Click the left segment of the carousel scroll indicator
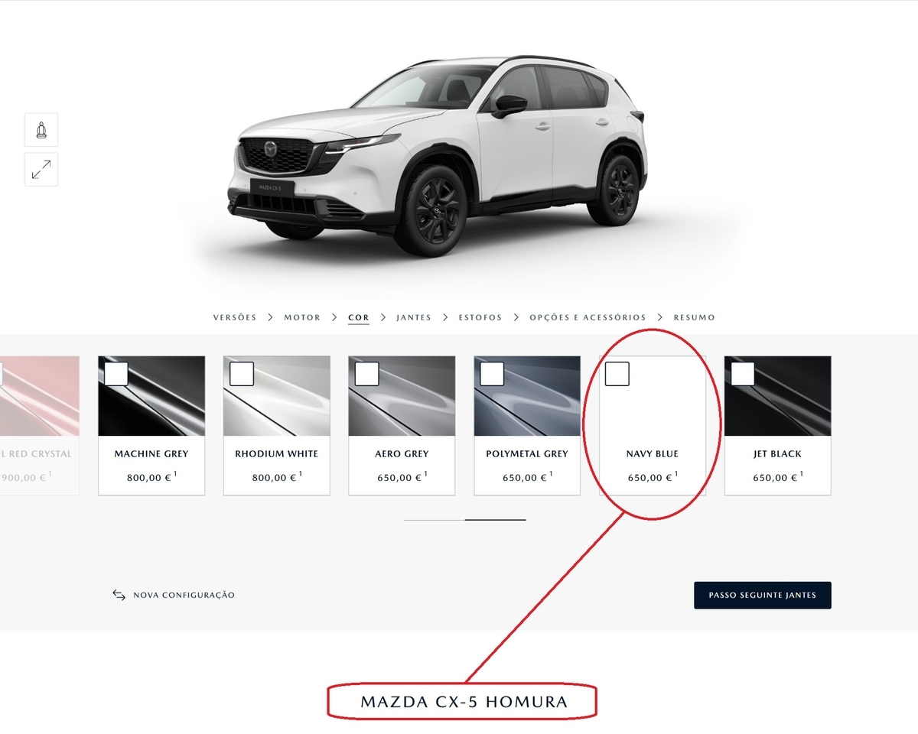 (x=434, y=520)
